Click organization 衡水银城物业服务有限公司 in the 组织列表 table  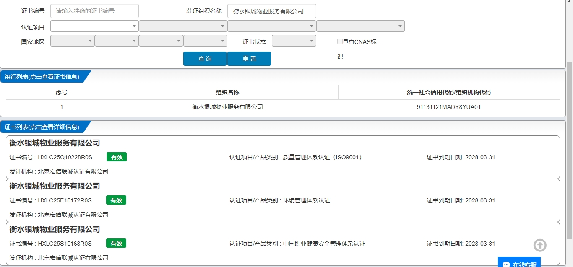tap(227, 107)
